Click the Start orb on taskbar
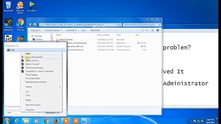221x124 pixels. (x=7, y=121)
